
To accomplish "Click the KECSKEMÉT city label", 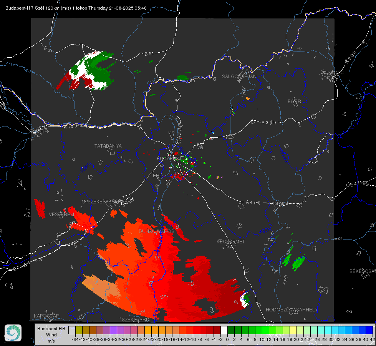I will point(231,241).
